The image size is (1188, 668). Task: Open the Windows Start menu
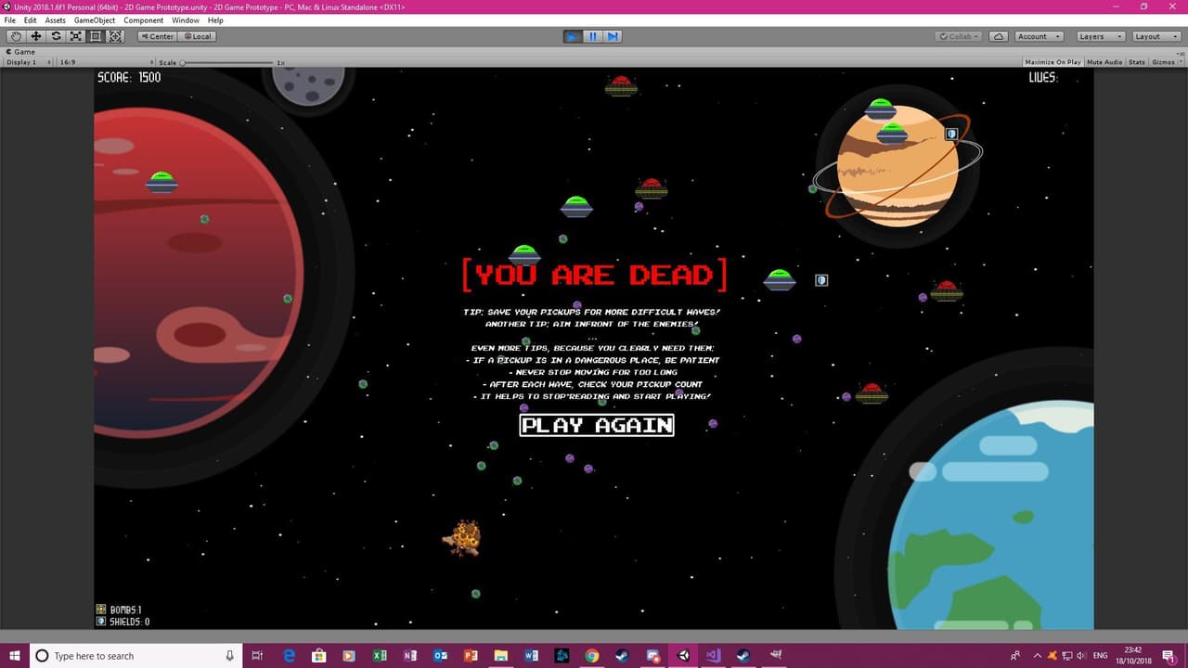tap(15, 656)
